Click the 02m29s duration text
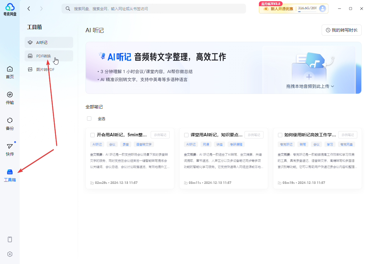 click(x=101, y=183)
